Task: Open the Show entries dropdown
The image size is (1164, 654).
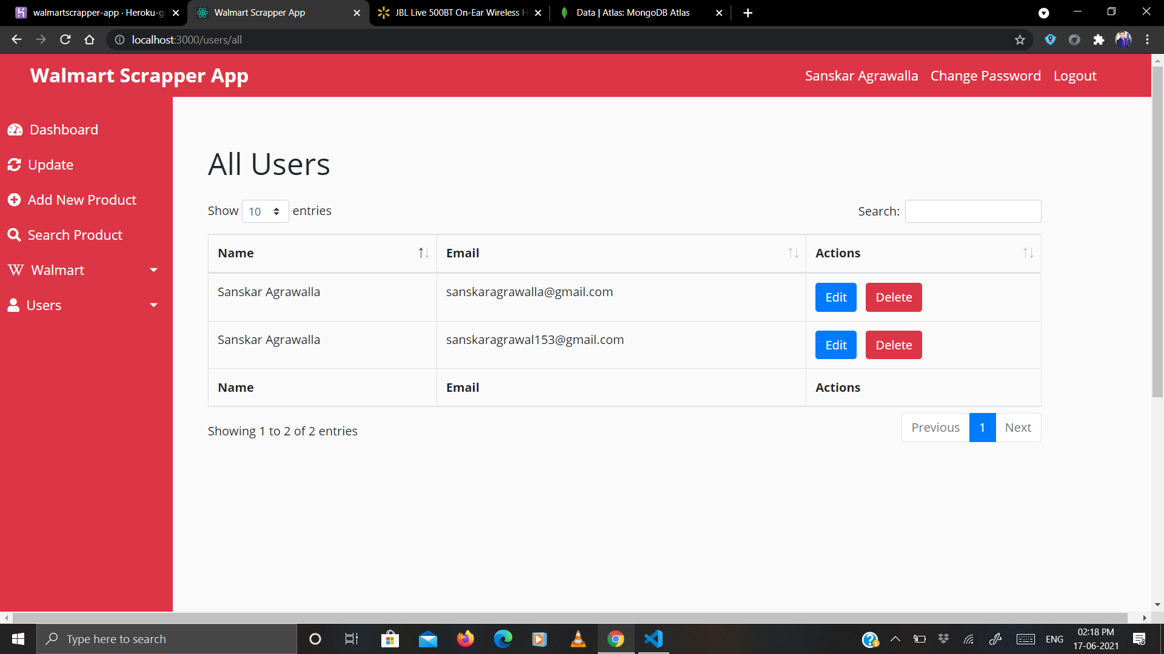Action: tap(265, 211)
